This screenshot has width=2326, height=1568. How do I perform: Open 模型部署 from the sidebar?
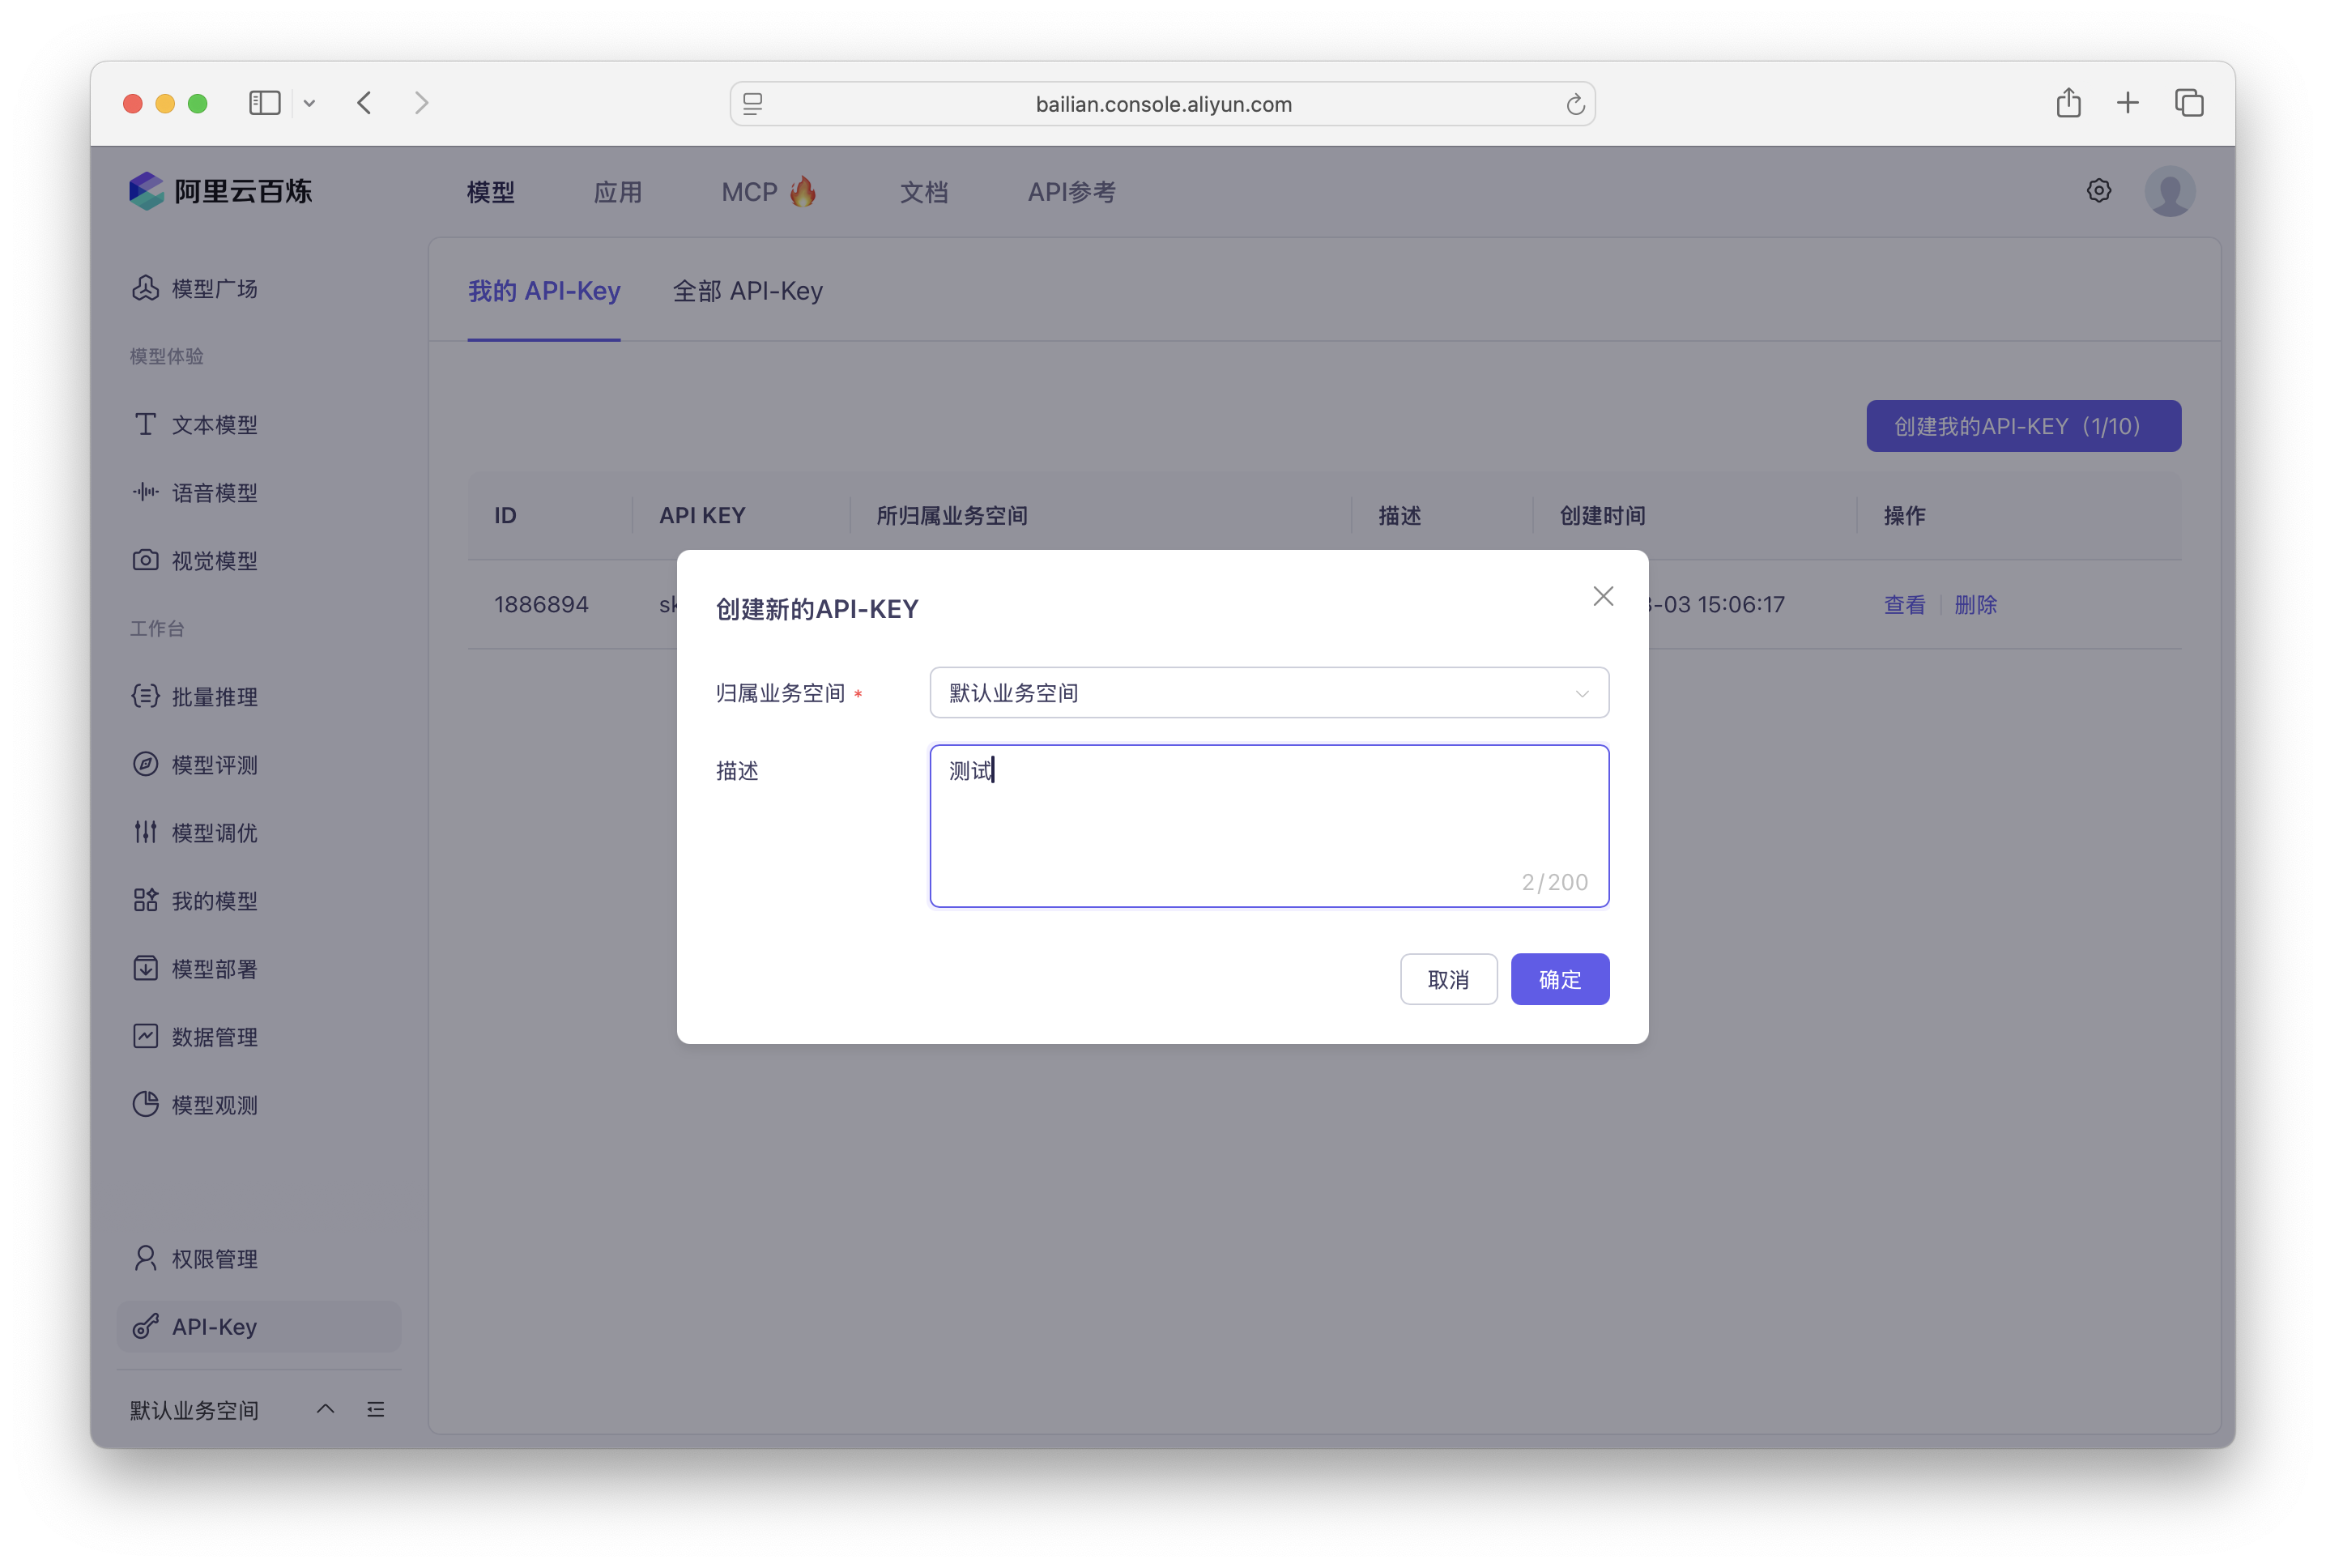146,968
